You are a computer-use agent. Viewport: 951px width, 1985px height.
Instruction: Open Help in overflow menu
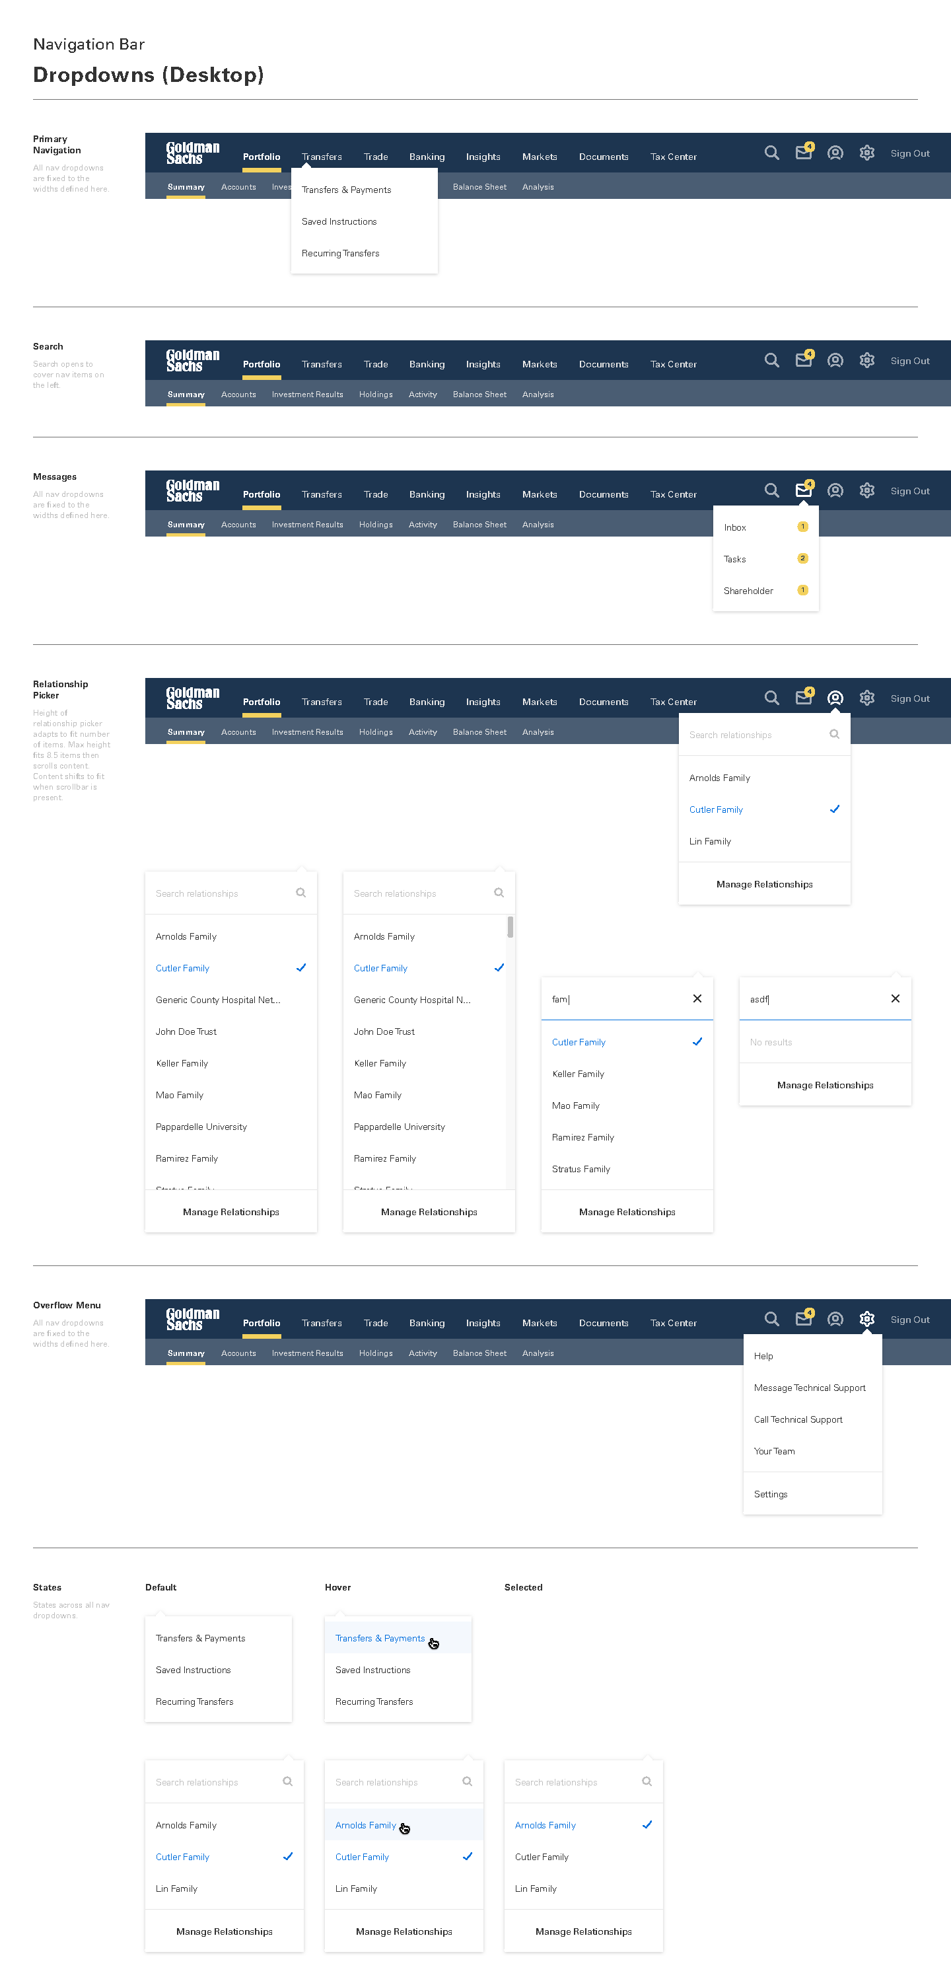tap(812, 1355)
